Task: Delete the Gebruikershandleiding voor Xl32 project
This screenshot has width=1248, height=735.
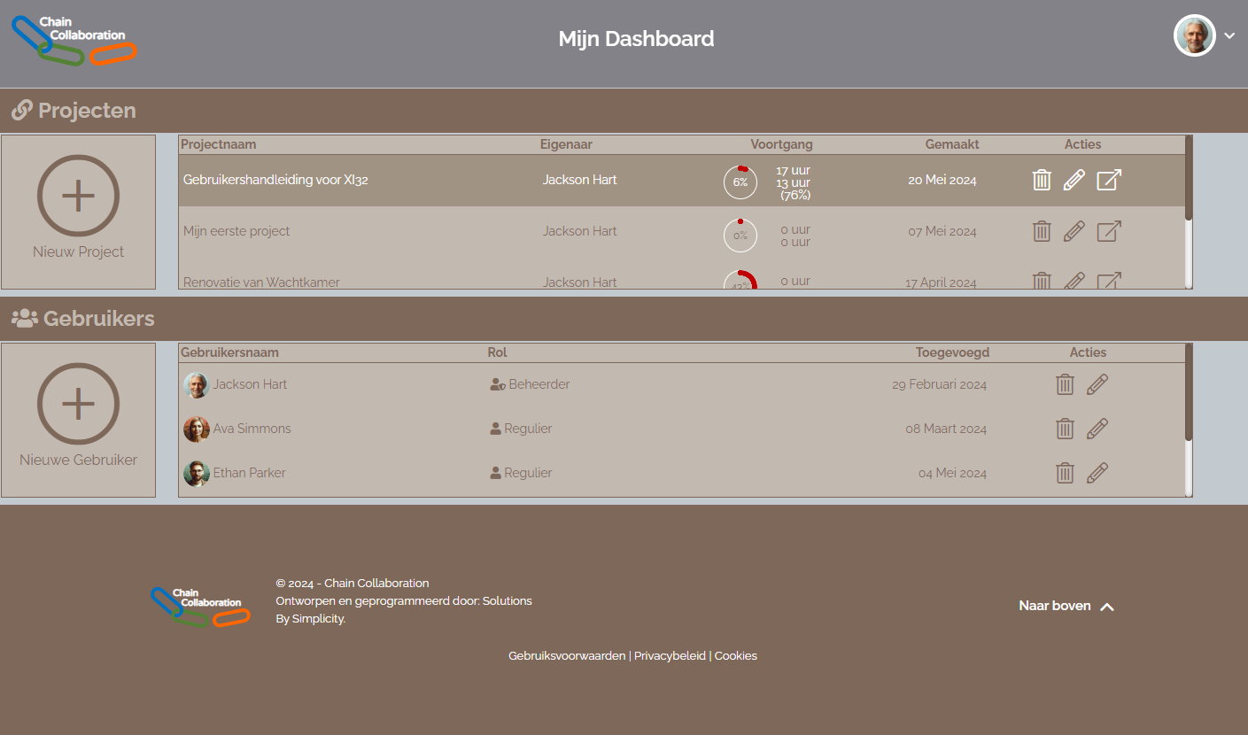Action: click(1042, 180)
